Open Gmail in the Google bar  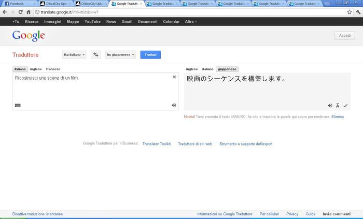point(127,21)
